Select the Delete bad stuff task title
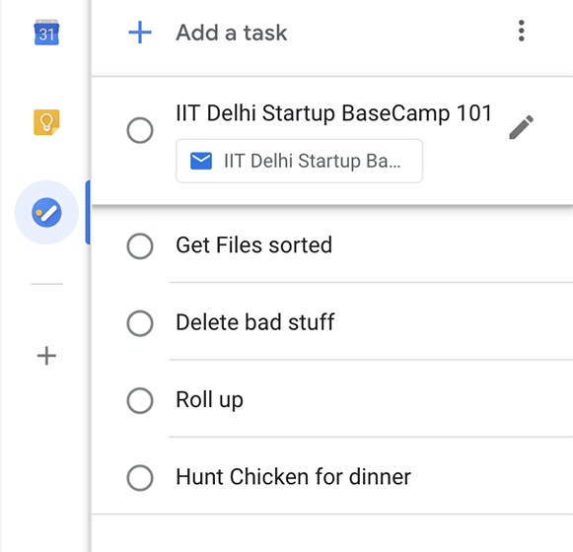 pyautogui.click(x=255, y=322)
